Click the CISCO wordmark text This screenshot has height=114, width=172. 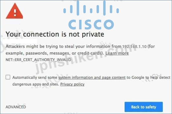91,24
